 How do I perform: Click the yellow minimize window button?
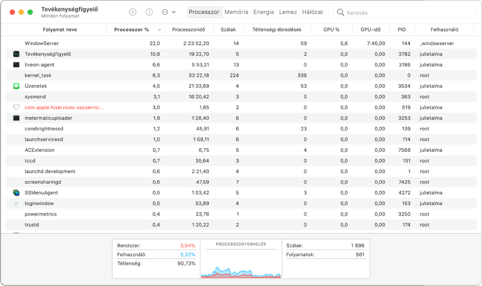click(21, 12)
